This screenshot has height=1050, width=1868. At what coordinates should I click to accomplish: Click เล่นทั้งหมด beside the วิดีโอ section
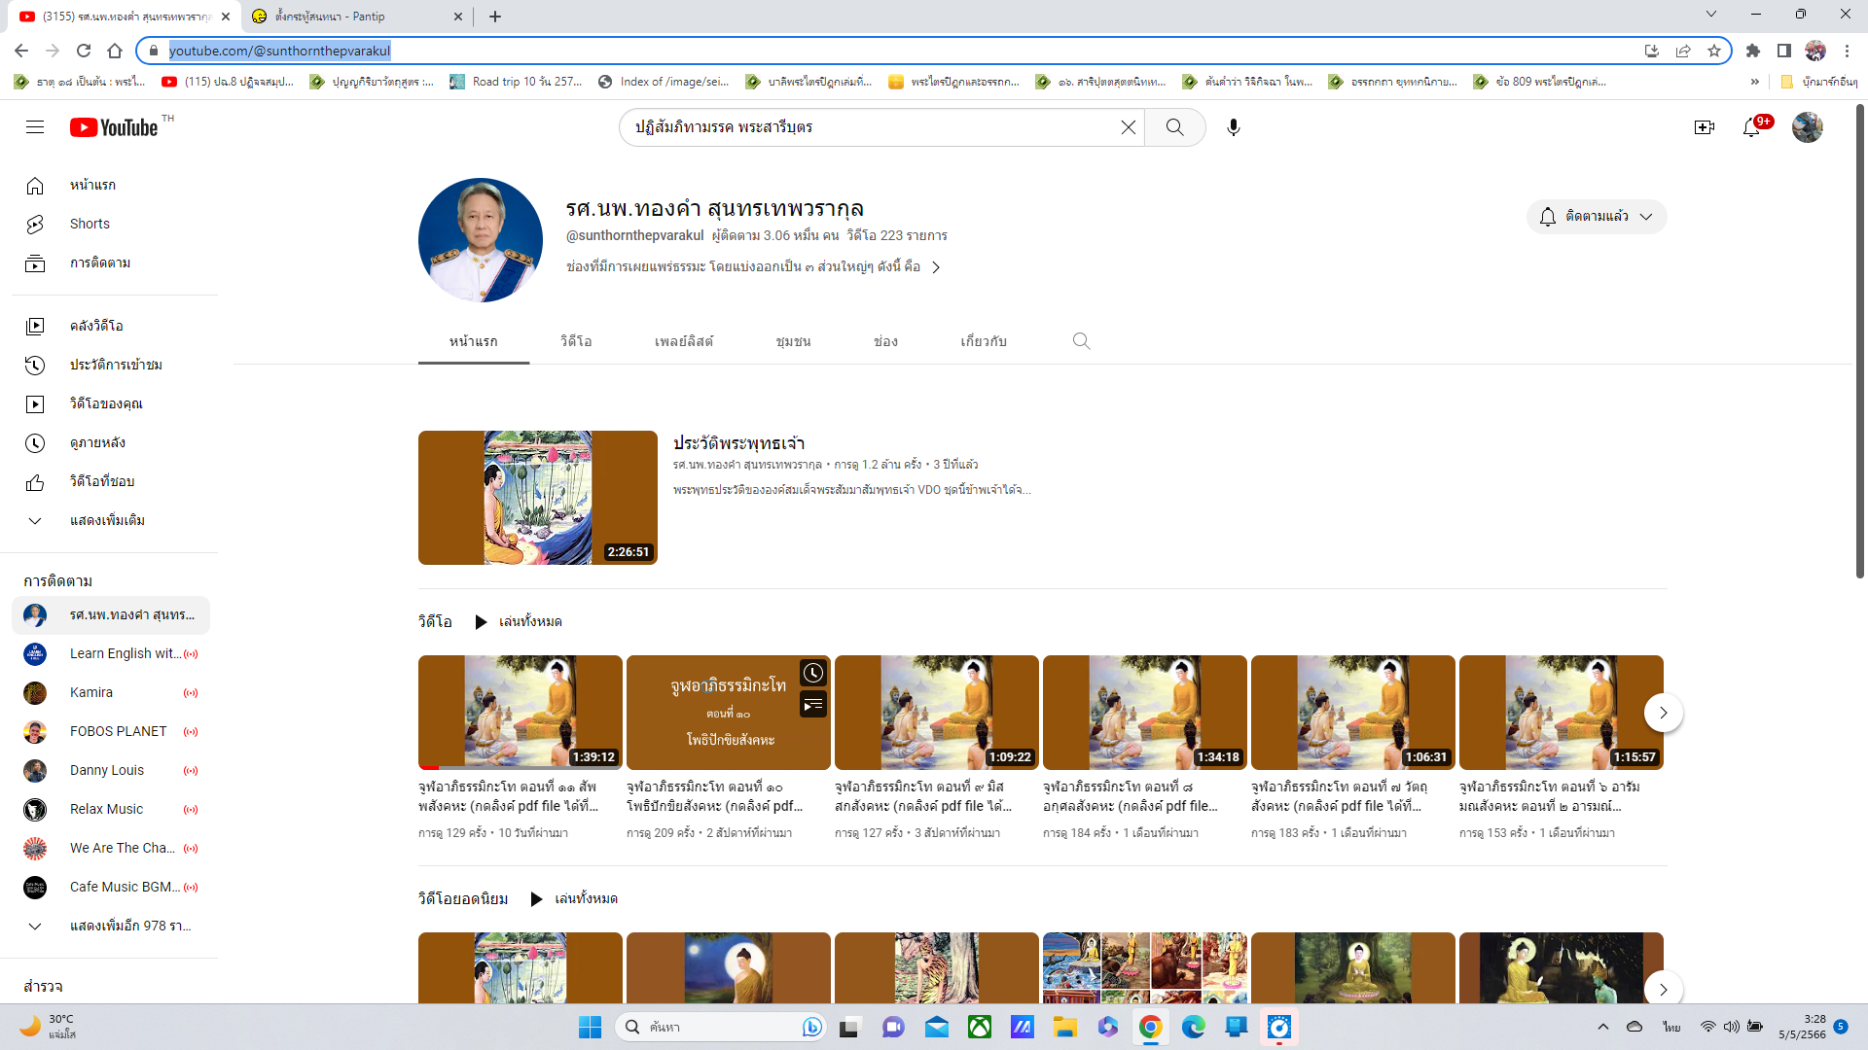click(x=520, y=622)
